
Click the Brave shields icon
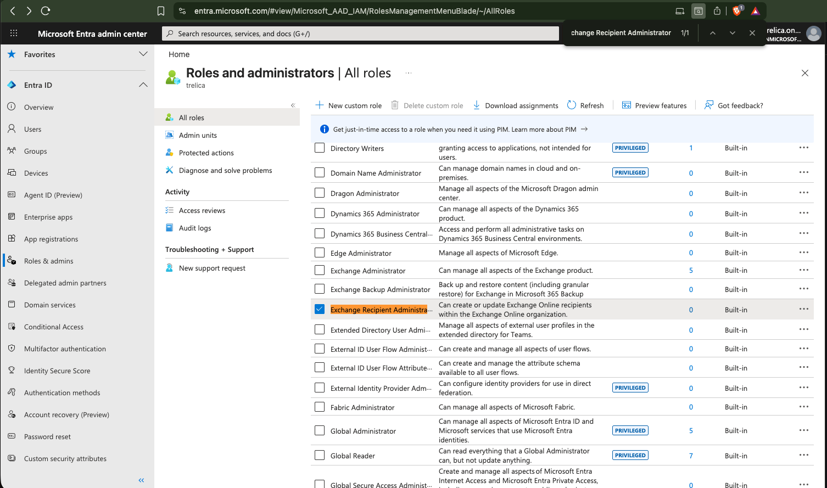pyautogui.click(x=737, y=10)
